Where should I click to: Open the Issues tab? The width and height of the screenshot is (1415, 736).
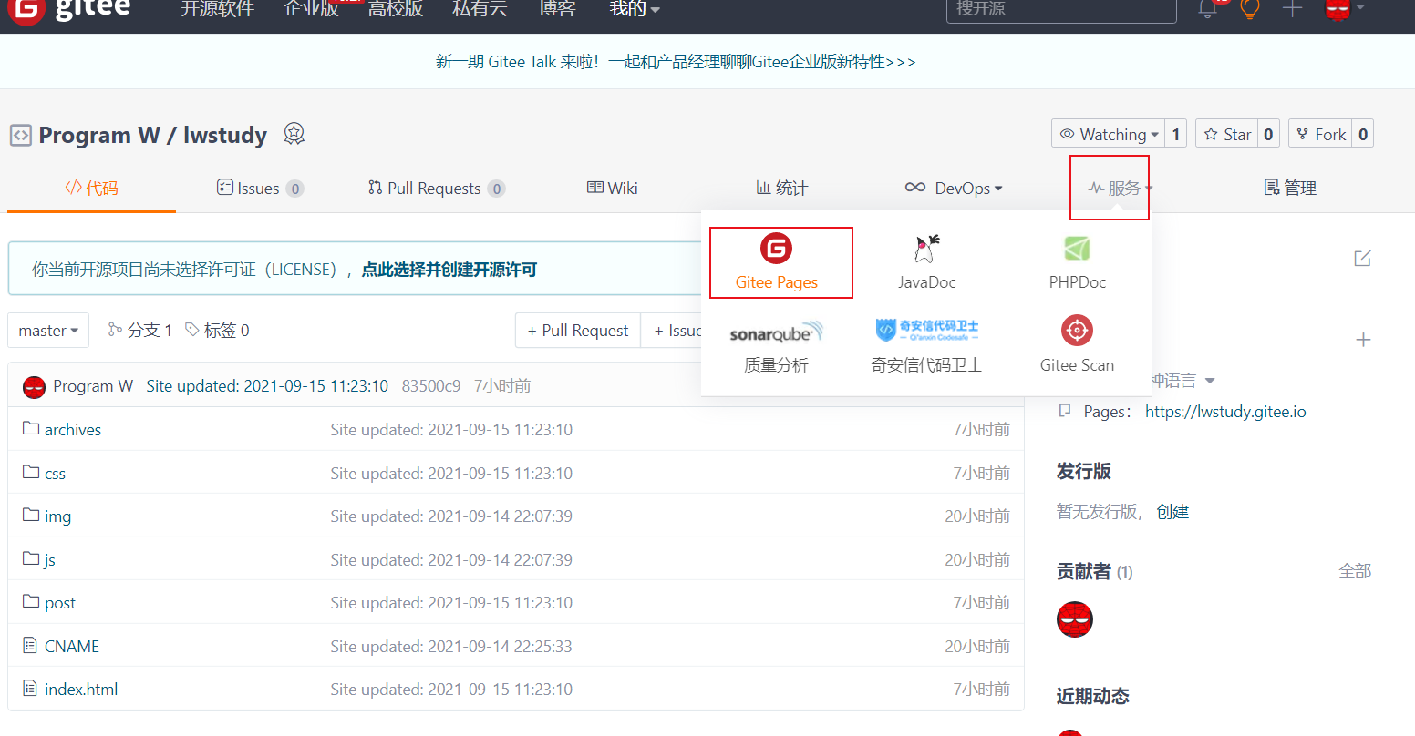coord(259,188)
